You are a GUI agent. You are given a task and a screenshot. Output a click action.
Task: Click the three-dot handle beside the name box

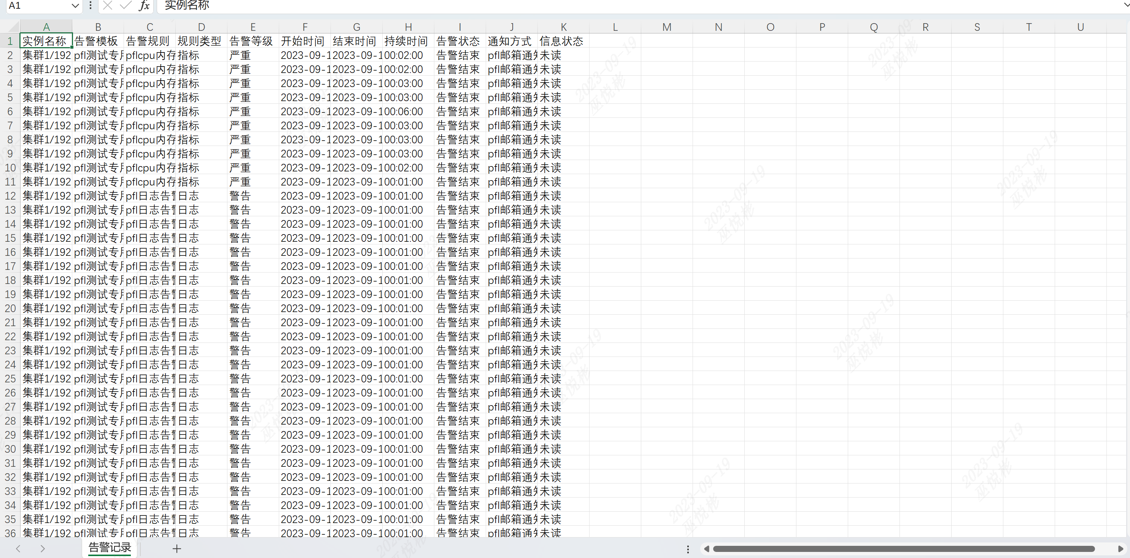point(91,5)
